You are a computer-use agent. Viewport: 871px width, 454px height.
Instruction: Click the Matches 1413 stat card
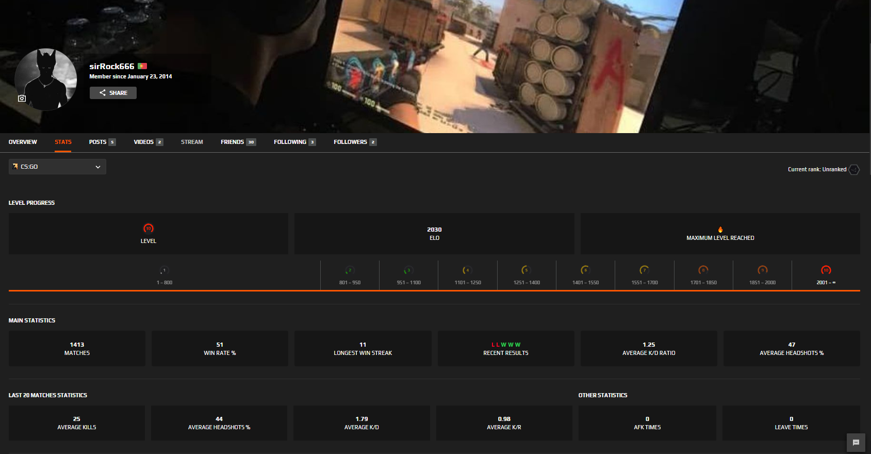(77, 349)
